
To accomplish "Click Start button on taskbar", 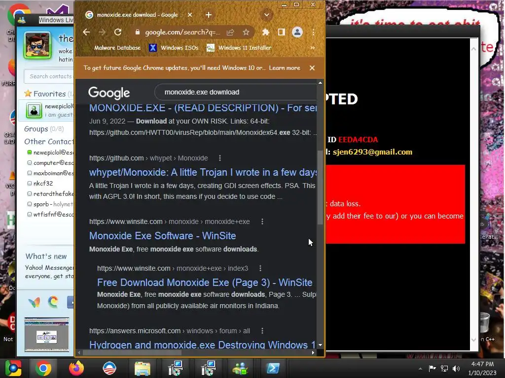I will click(13, 368).
